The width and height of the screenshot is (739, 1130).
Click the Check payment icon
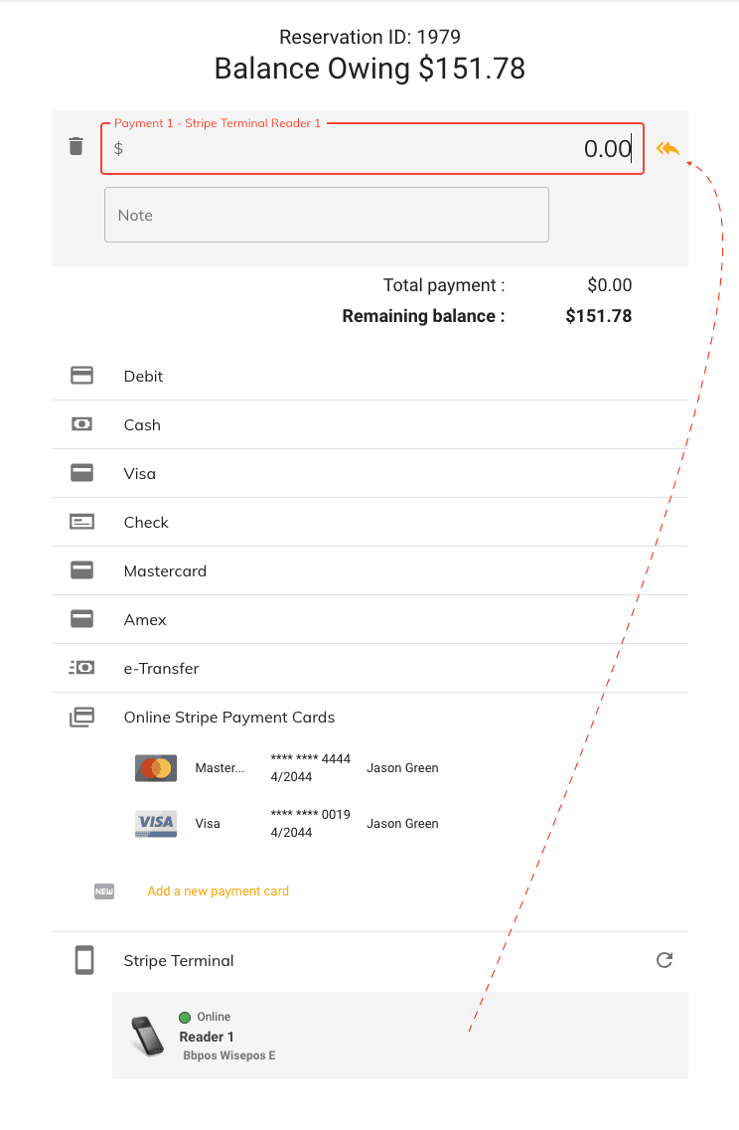tap(81, 522)
